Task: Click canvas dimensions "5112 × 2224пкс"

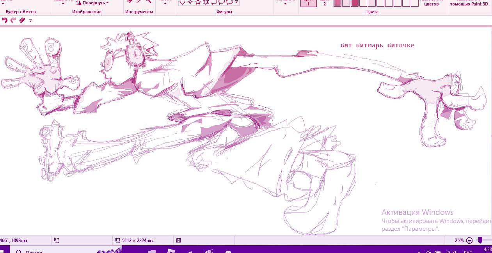Action: (137, 241)
